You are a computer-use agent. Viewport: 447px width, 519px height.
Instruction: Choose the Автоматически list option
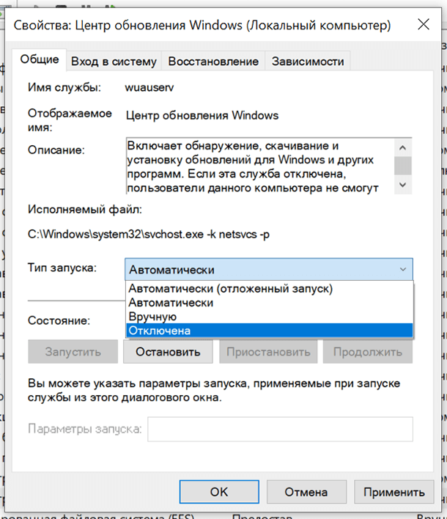coord(270,303)
